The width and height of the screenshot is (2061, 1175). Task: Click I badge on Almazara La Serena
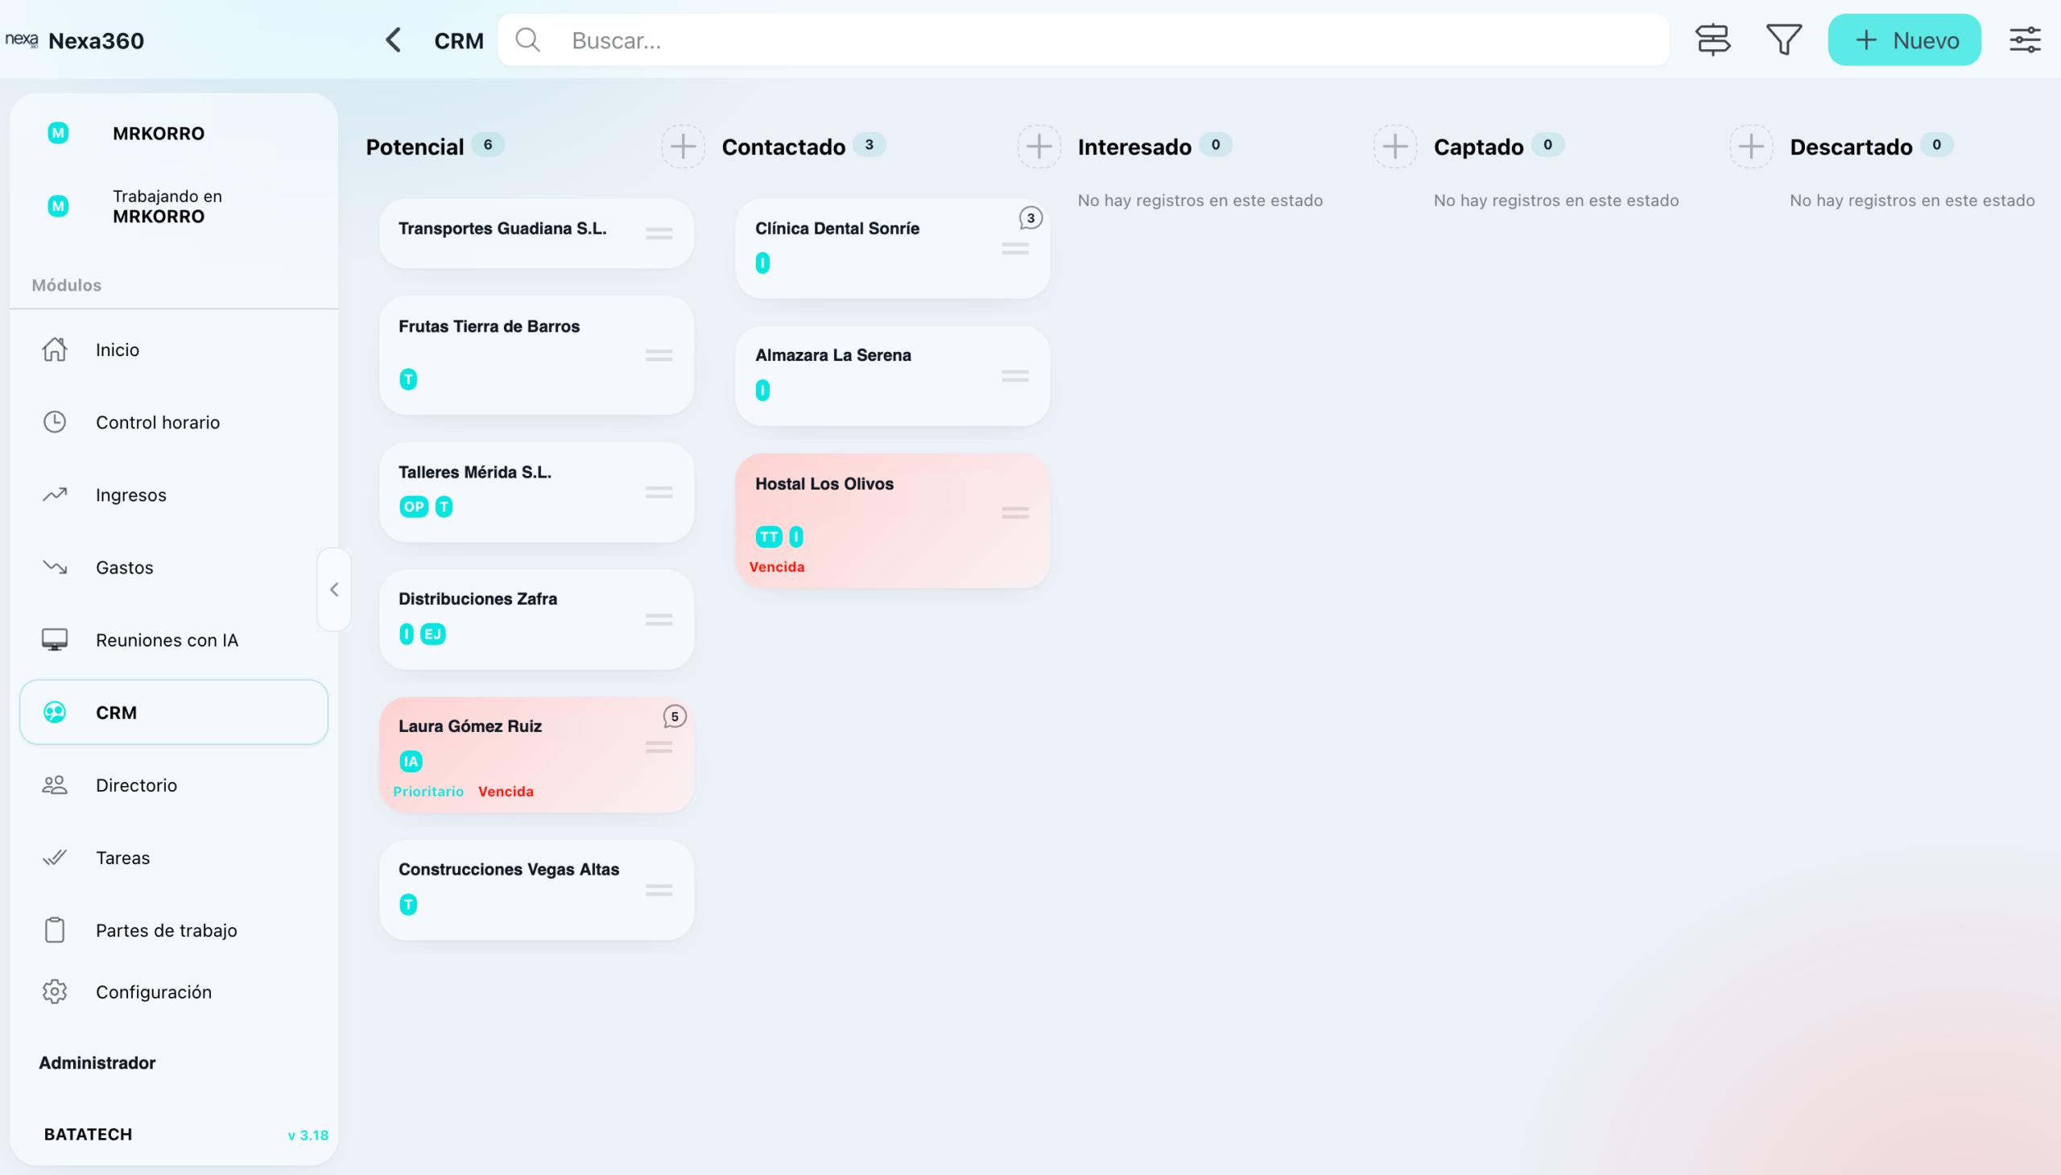pos(762,391)
